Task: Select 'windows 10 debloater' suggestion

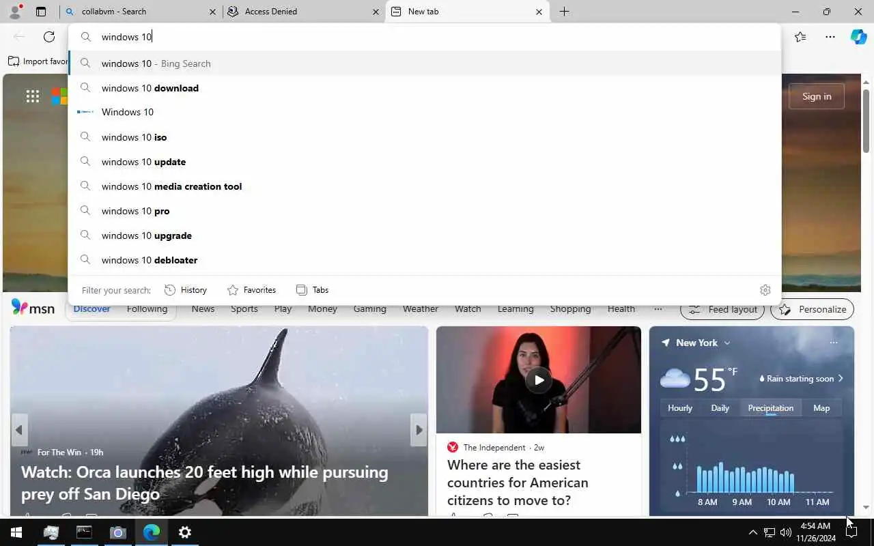Action: pos(425,260)
